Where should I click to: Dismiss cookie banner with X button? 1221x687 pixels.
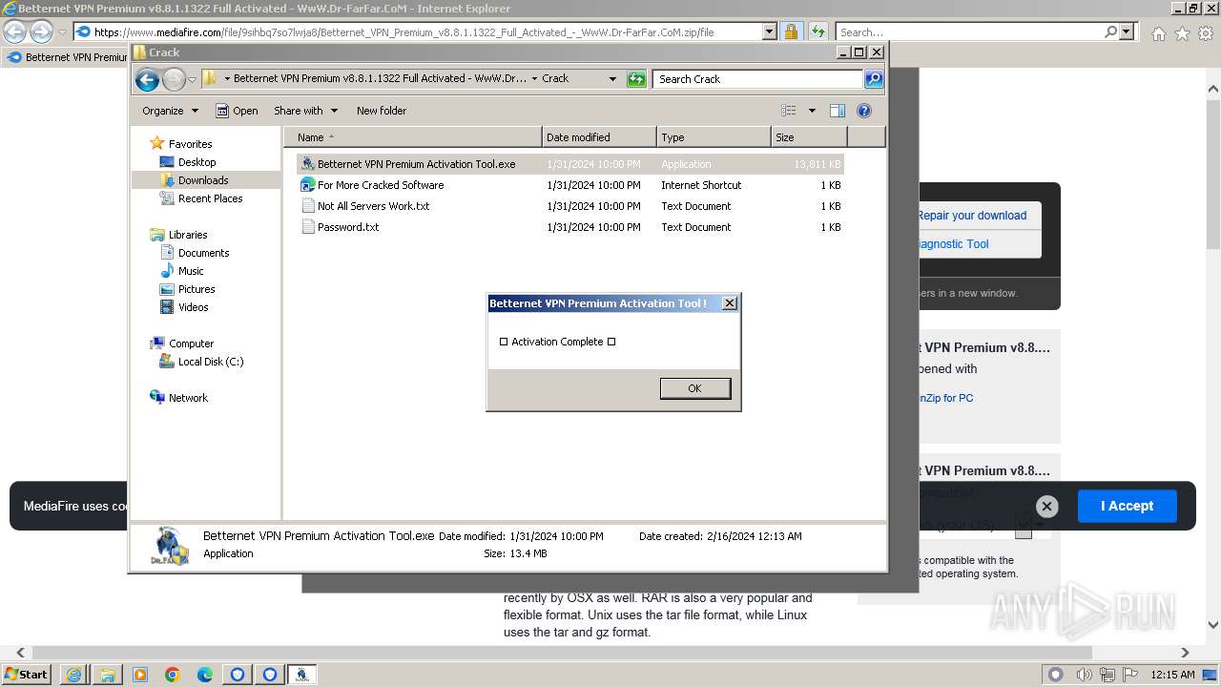(x=1046, y=507)
